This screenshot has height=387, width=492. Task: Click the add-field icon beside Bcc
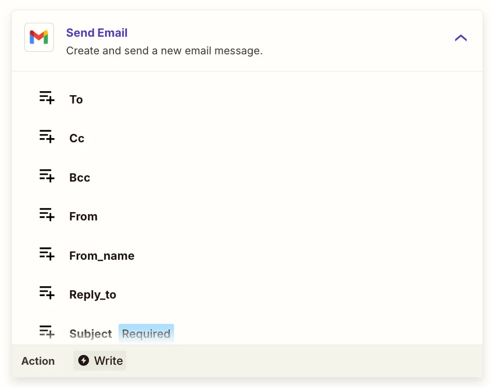47,176
